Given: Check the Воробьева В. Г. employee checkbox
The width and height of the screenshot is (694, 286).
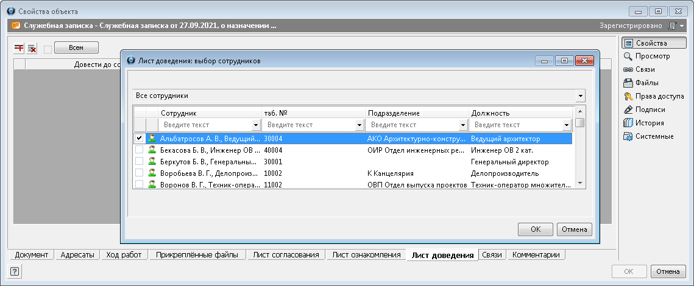Looking at the screenshot, I should [x=140, y=173].
